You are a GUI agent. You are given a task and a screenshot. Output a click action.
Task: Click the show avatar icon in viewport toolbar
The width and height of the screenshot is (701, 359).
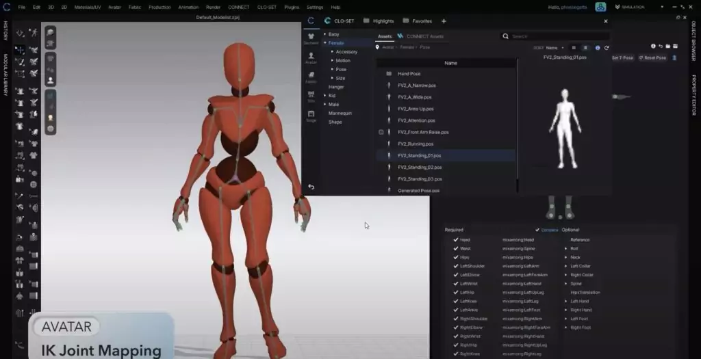(51, 81)
